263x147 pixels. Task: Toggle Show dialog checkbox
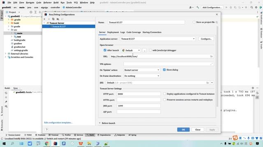coord(164,70)
